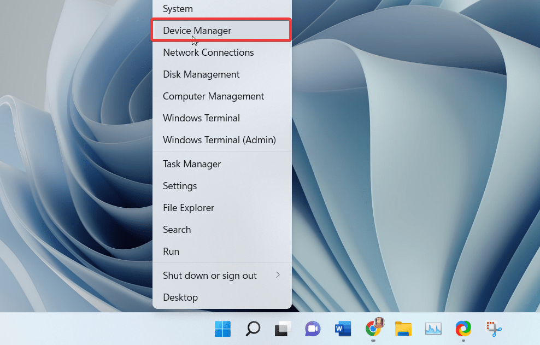The image size is (540, 345).
Task: Run Windows Terminal as Admin
Action: coord(219,140)
